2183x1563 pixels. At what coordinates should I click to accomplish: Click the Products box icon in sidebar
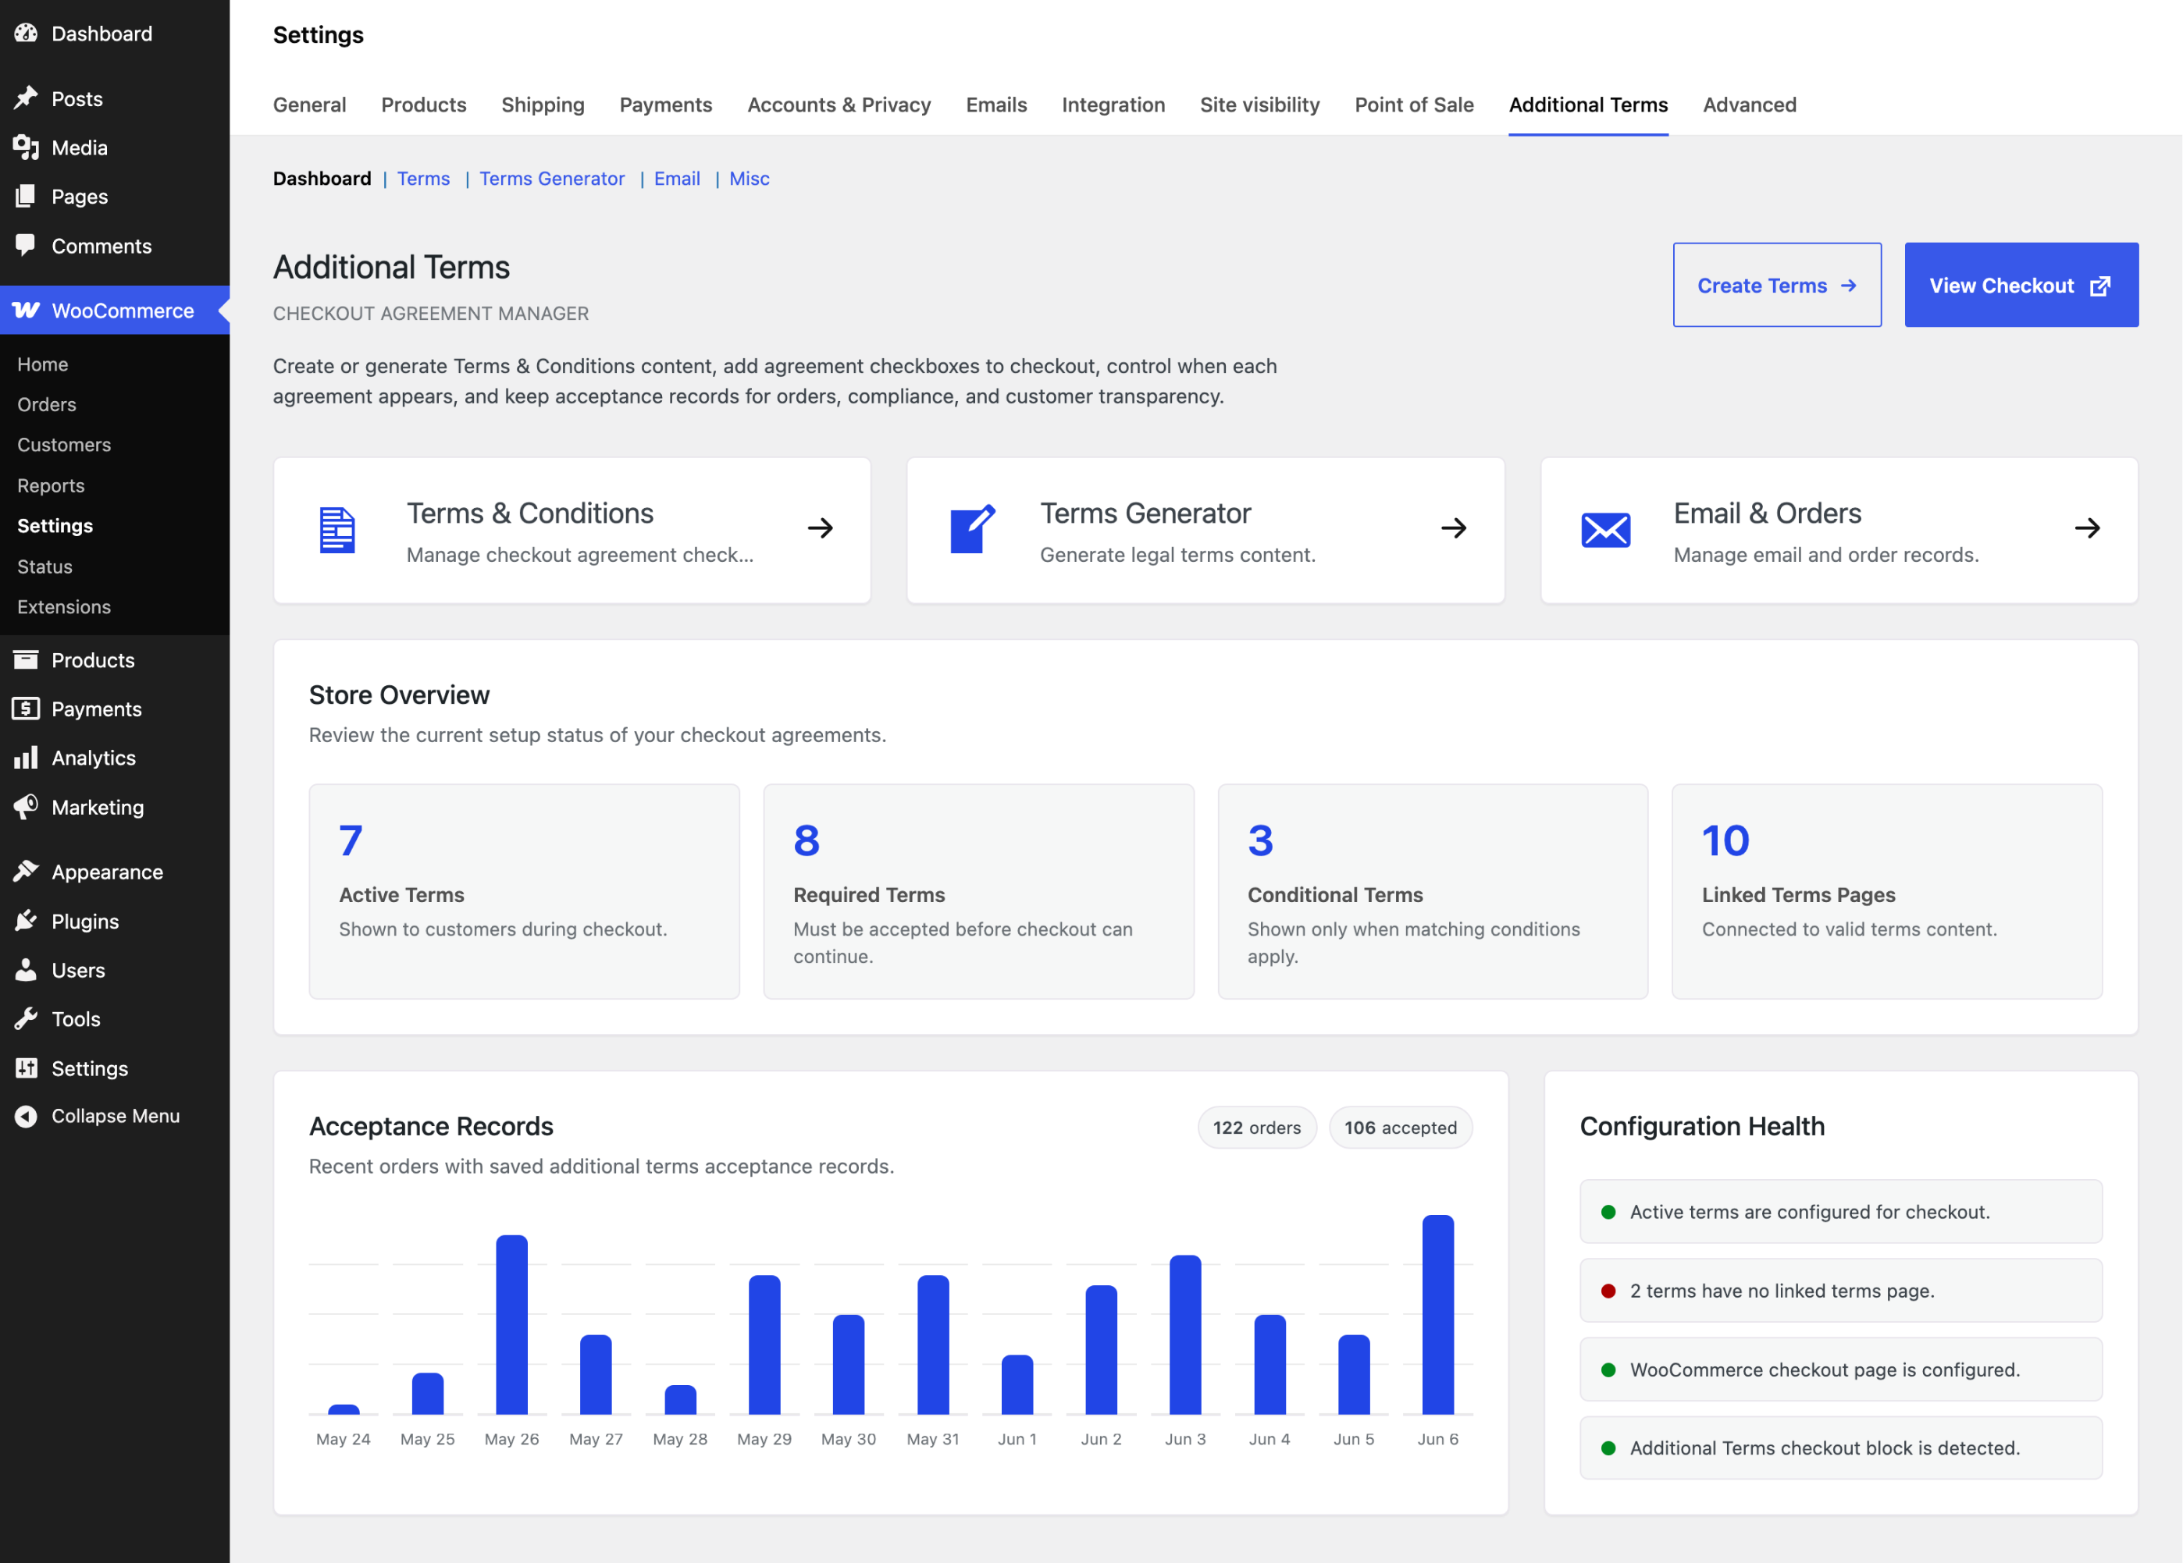(26, 660)
